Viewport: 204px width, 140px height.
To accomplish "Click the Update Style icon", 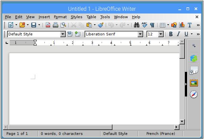I will (70, 34).
